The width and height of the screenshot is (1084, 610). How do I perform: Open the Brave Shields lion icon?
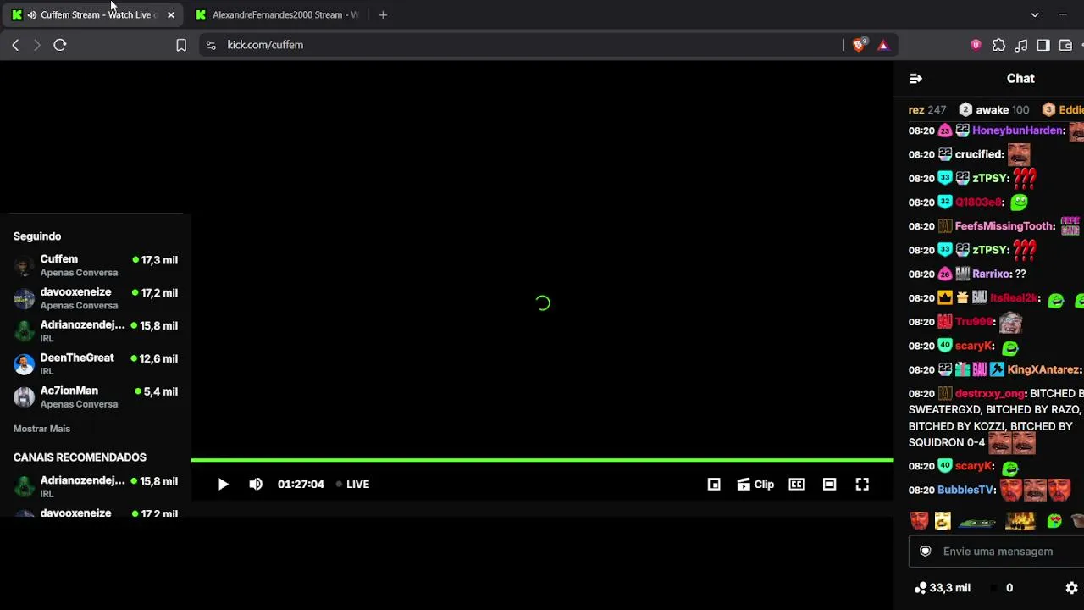[x=859, y=45]
